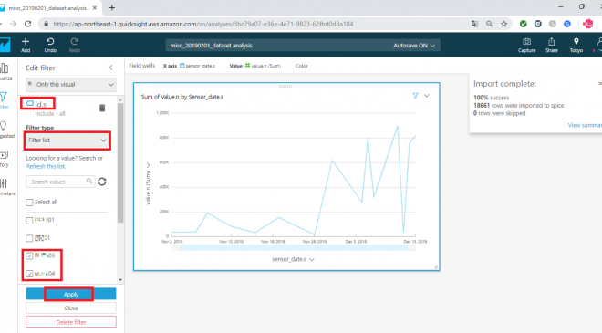This screenshot has height=333, width=602.
Task: Click the chart's blue date range slider bar
Action: tap(294, 248)
